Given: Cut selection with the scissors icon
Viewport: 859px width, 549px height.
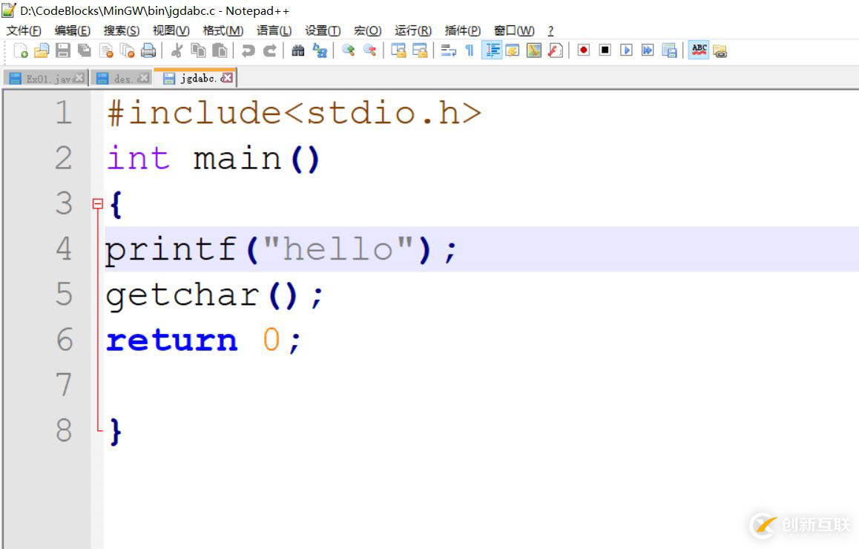Looking at the screenshot, I should click(177, 51).
